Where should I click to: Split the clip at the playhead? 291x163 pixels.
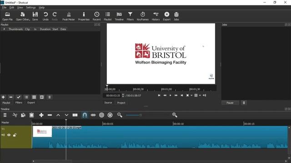75,115
